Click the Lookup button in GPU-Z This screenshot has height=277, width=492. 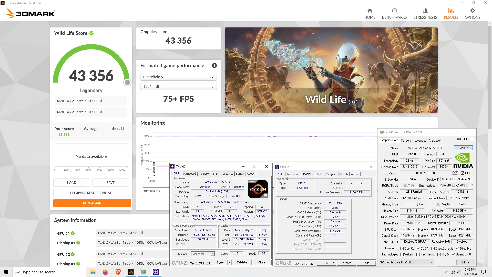coord(463,148)
